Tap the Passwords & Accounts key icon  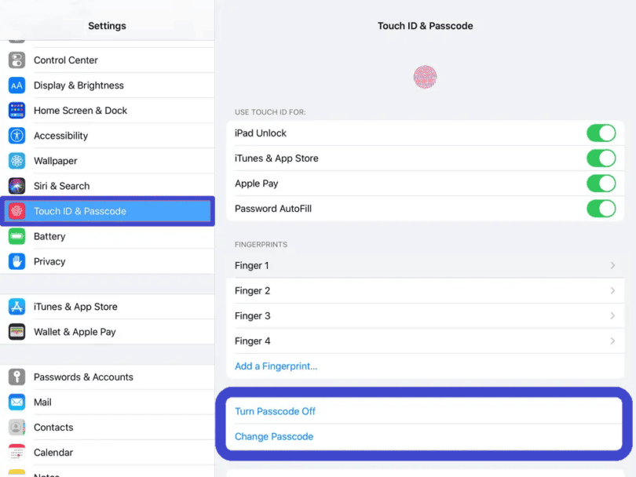16,377
